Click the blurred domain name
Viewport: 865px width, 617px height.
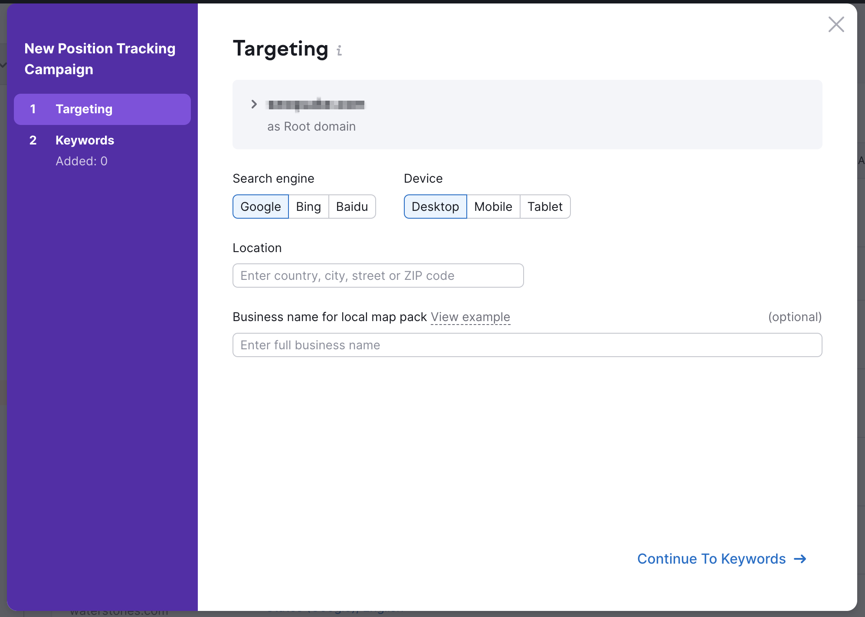[x=317, y=105]
